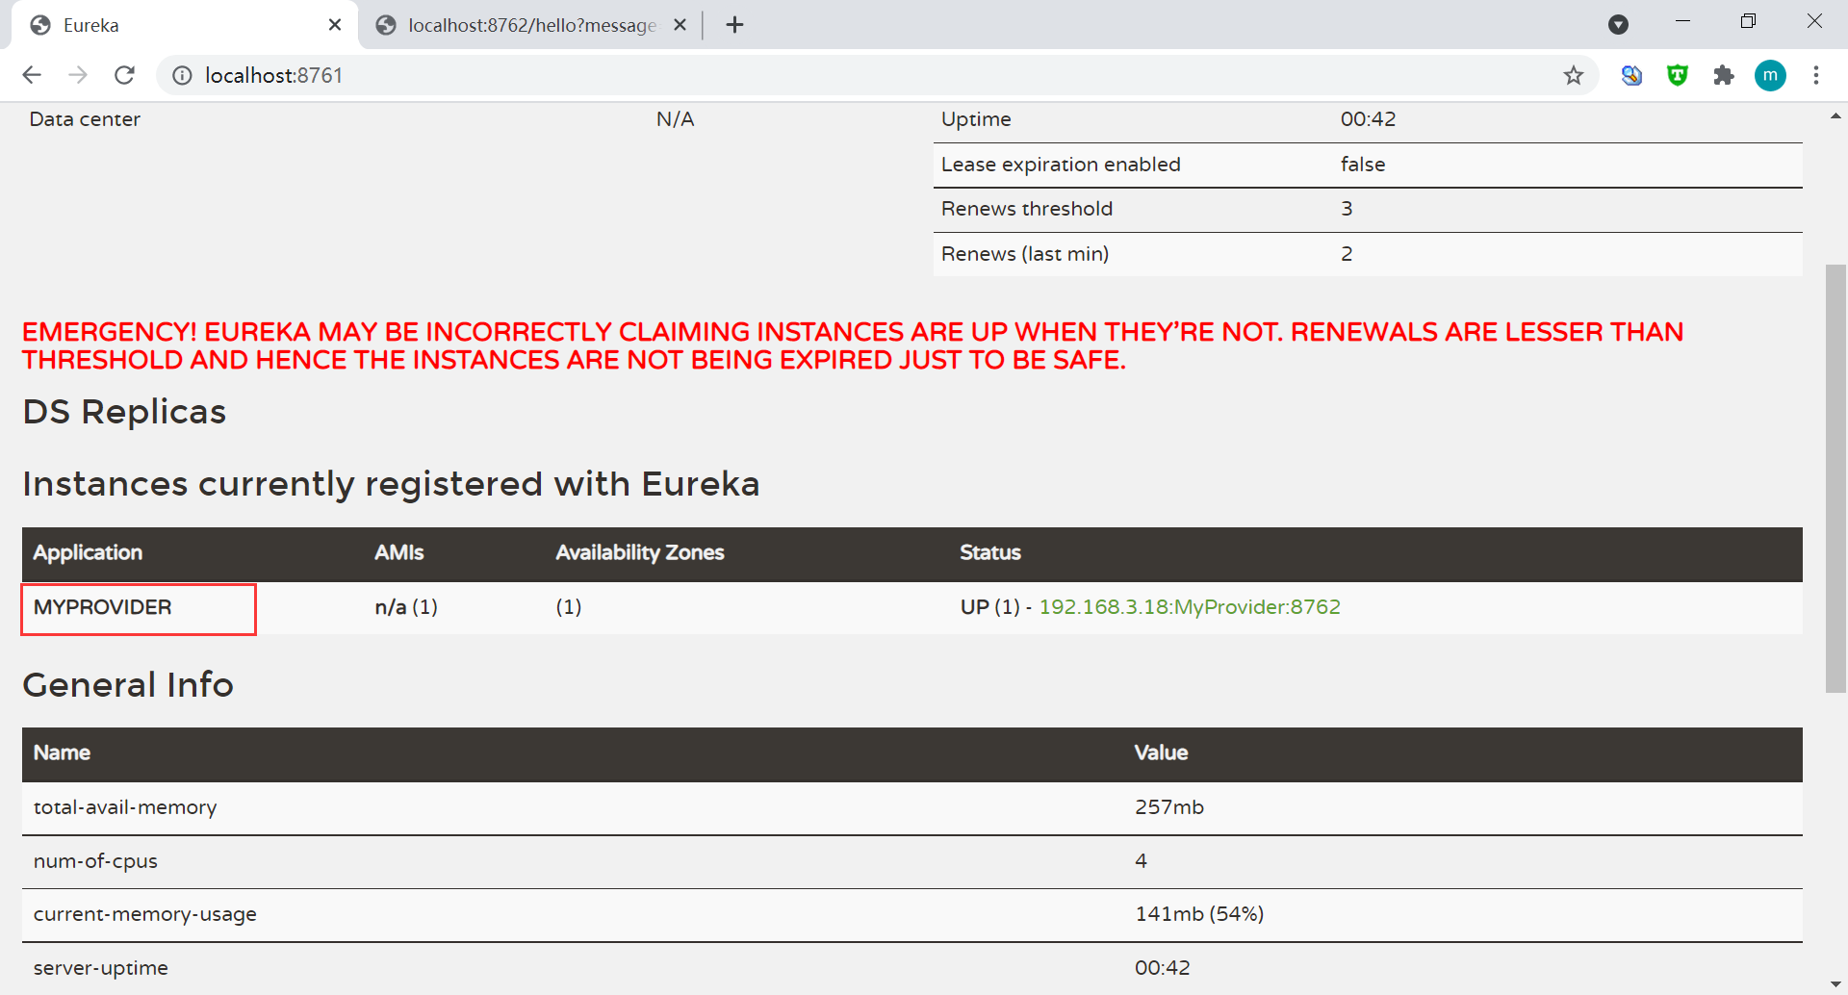
Task: Open the 192.168.3.18:MyProvider:8762 instance link
Action: (1190, 607)
